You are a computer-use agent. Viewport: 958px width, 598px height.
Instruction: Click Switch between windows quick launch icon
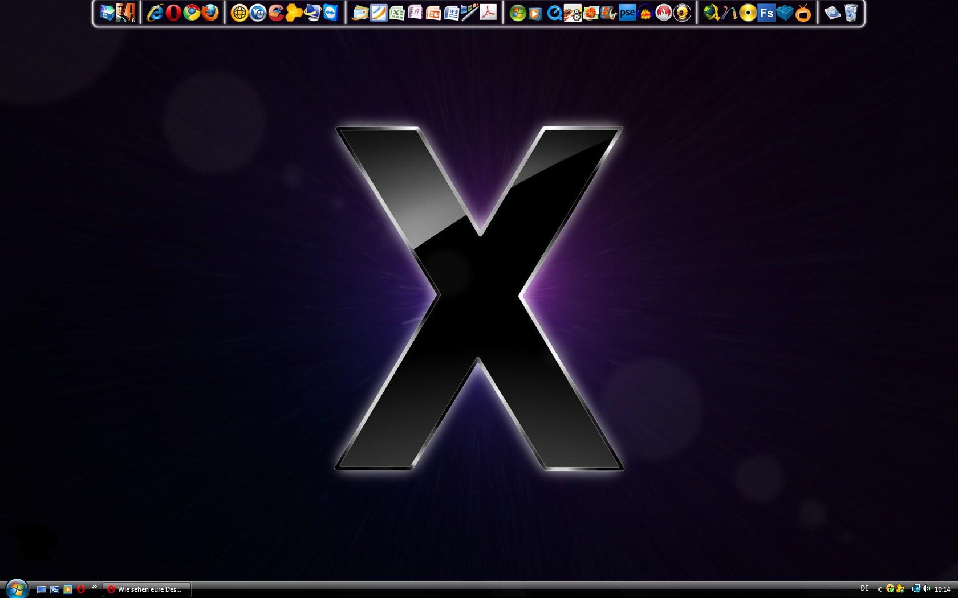coord(55,589)
